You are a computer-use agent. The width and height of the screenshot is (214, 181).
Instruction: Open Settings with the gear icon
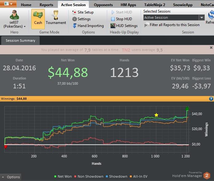(x=81, y=19)
